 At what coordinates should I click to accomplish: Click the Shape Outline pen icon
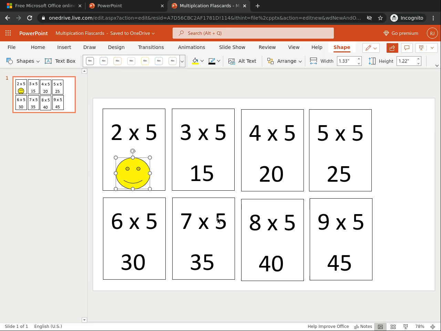(212, 61)
